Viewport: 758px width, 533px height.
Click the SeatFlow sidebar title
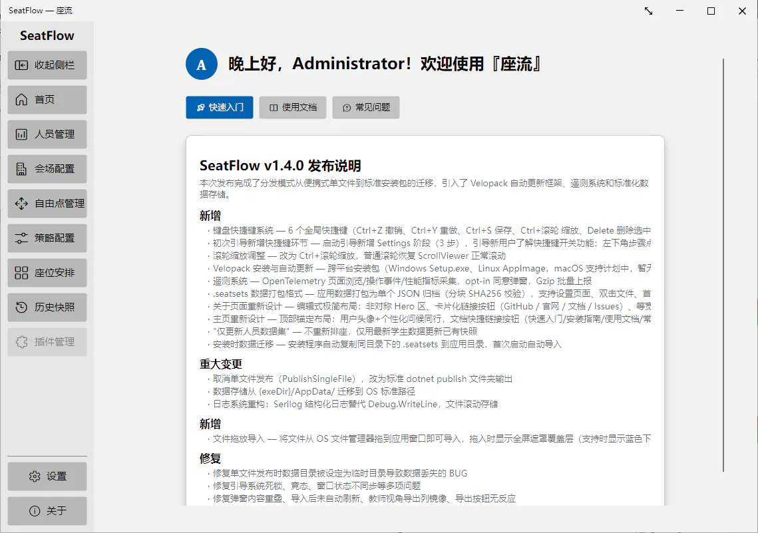coord(47,36)
